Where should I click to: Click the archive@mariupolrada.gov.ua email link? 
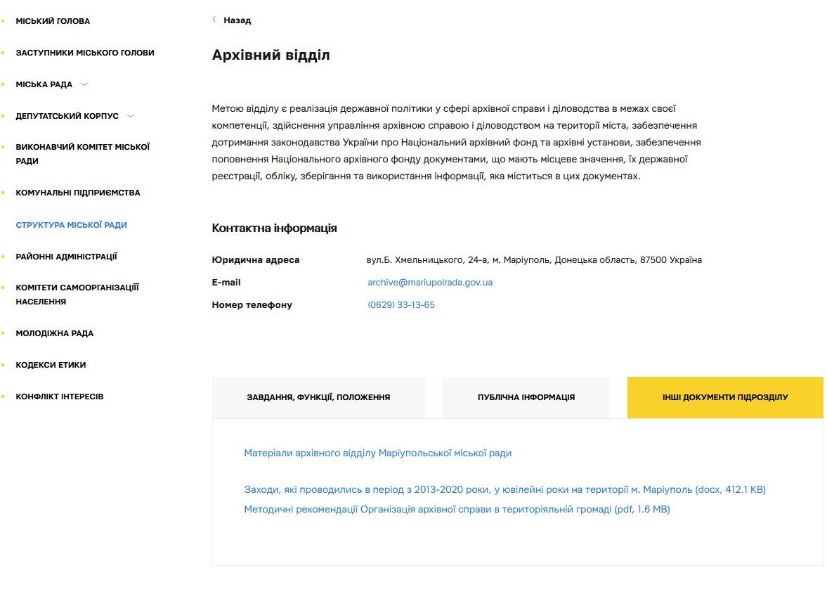point(430,283)
